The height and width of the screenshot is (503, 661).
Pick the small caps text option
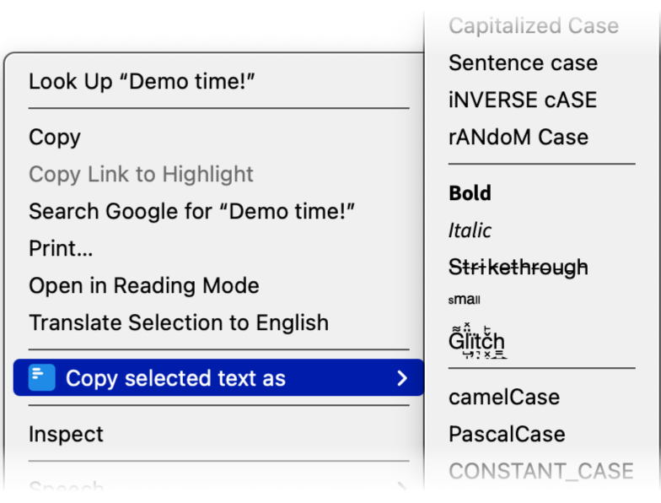465,300
